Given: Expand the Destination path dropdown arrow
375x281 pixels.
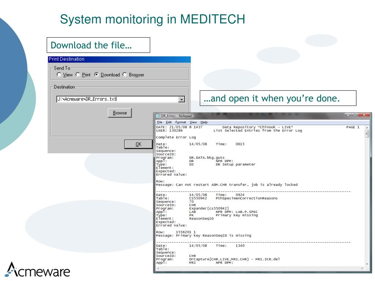Looking at the screenshot, I should (x=182, y=99).
